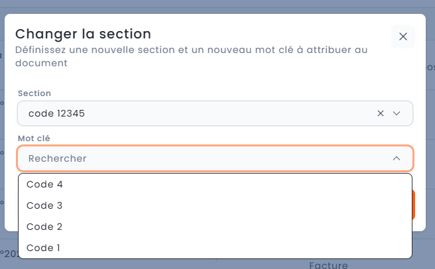The height and width of the screenshot is (269, 435).
Task: Click the Section field label
Action: click(x=34, y=93)
